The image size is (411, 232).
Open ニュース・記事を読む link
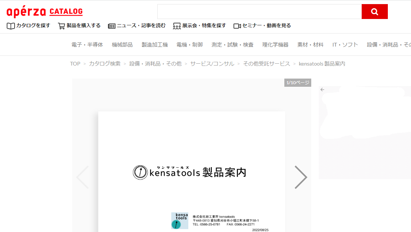coord(141,26)
